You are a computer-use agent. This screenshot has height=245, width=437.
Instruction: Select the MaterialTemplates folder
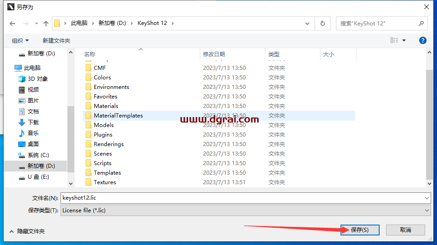[x=219, y=116]
